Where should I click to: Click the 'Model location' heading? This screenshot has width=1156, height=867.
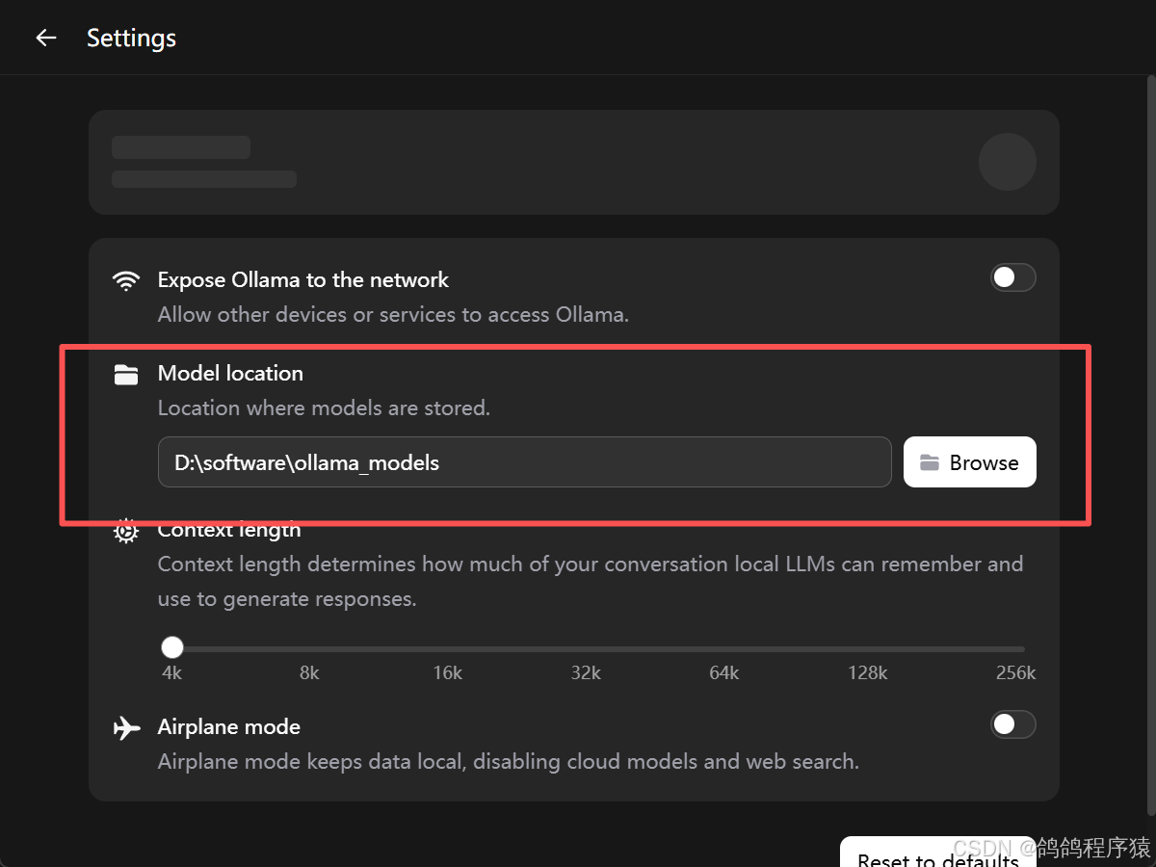pyautogui.click(x=230, y=374)
